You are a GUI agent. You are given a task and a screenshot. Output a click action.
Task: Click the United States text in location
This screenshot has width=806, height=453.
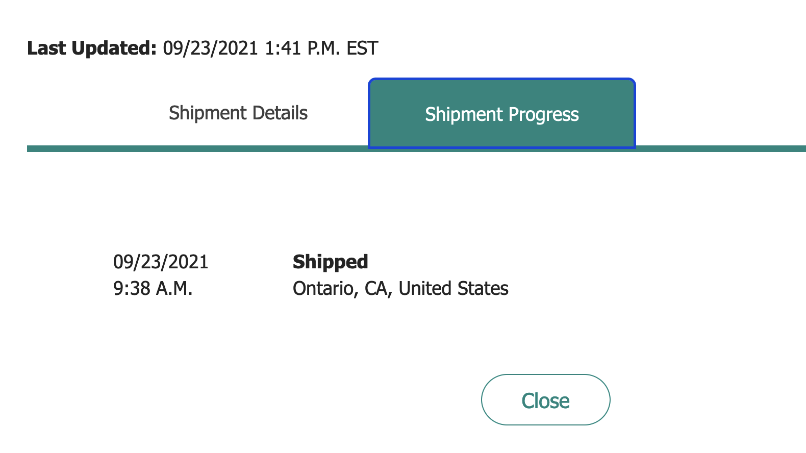(454, 288)
